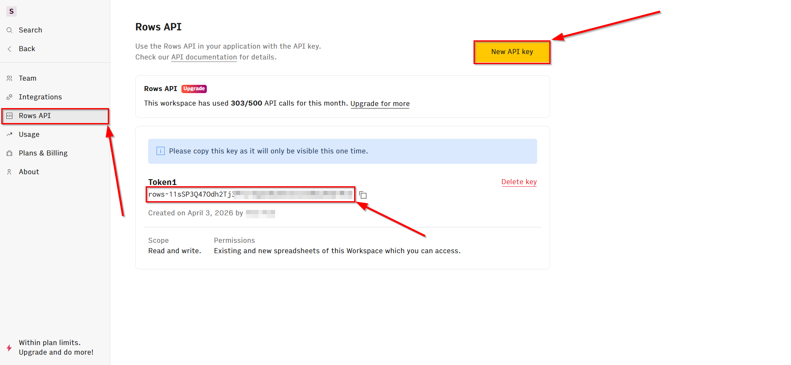Select Rows API in sidebar
791x365 pixels.
(x=55, y=116)
